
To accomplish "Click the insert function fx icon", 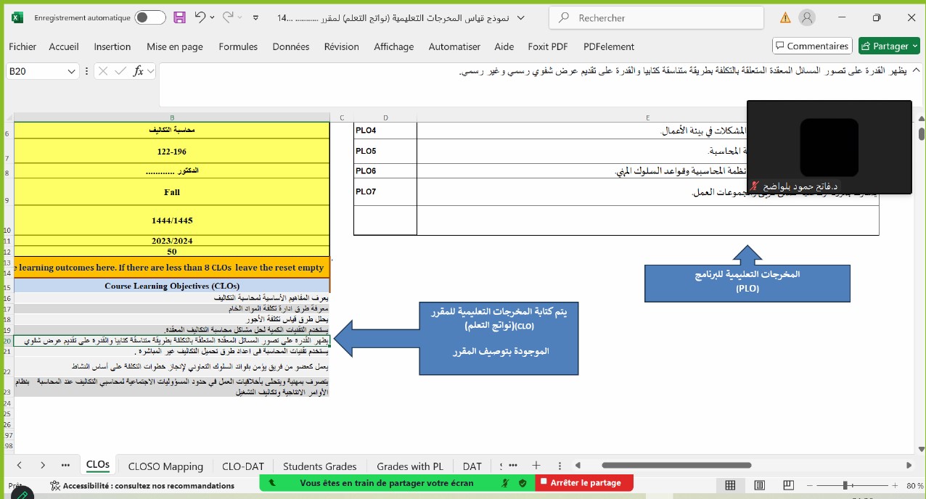I will [139, 71].
